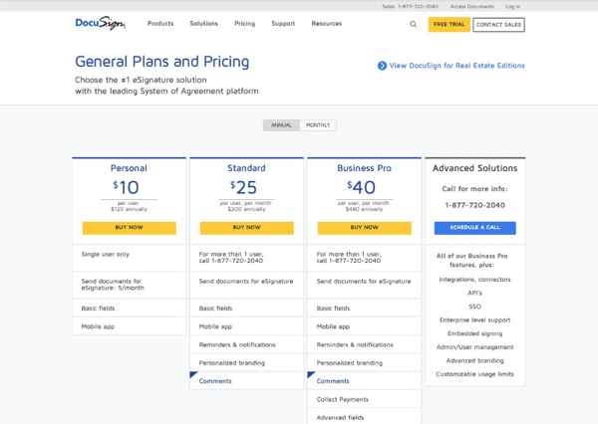Screen dimensions: 598x424
Task: Click the Free Trial button
Action: tap(448, 24)
